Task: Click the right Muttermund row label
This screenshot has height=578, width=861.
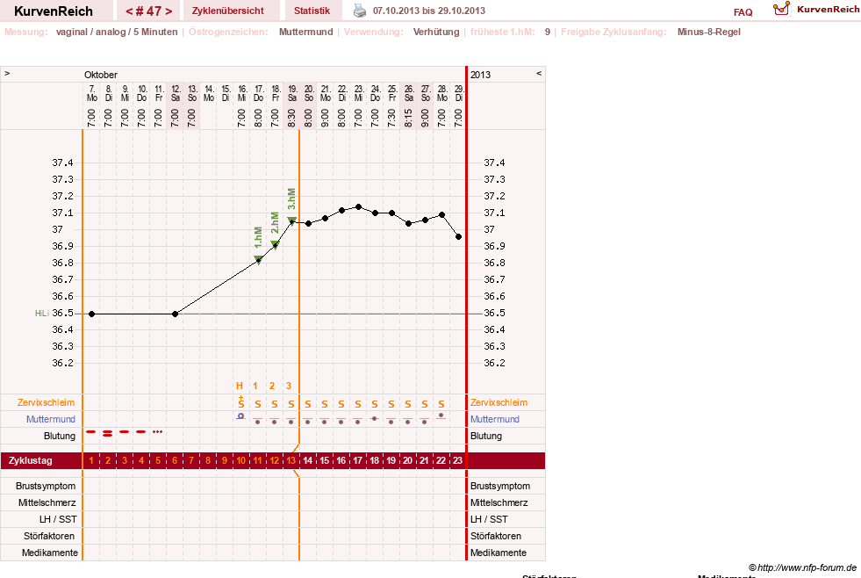Action: tap(495, 419)
